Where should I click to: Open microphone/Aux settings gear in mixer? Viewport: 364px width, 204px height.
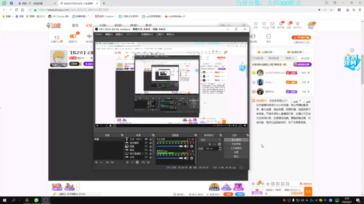point(192,158)
